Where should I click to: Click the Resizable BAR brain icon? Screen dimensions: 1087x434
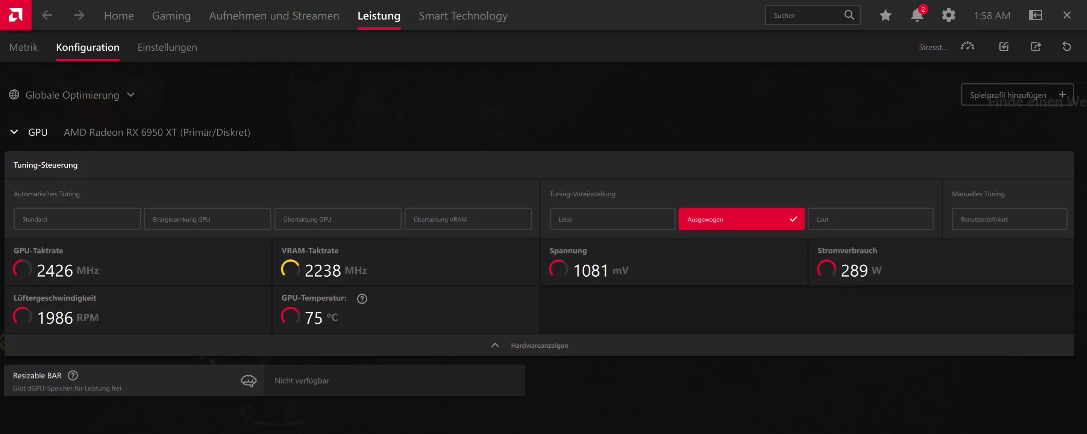click(x=249, y=380)
